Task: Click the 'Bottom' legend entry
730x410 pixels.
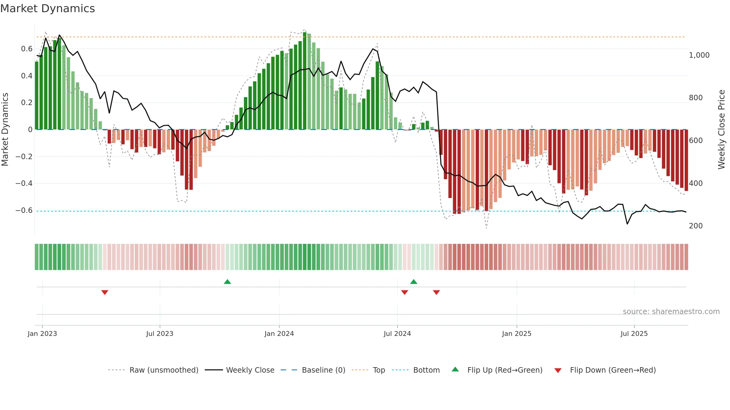Action: [416, 370]
